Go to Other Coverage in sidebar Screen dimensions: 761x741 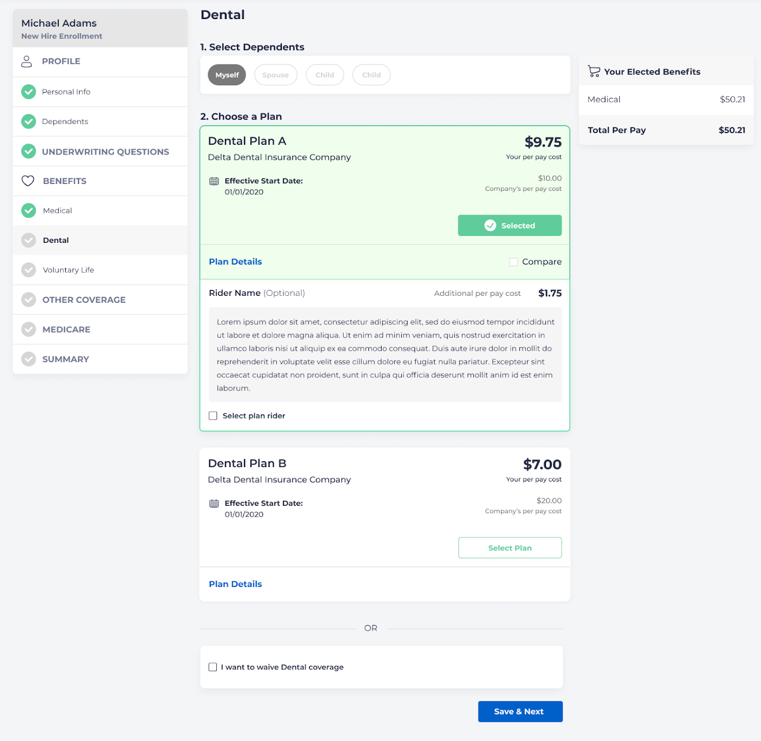(84, 300)
